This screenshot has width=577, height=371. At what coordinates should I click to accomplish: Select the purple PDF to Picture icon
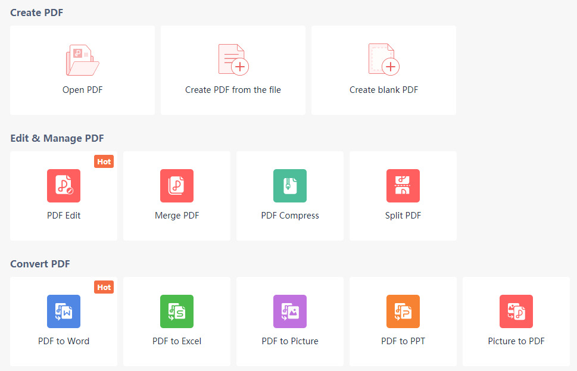click(x=290, y=311)
